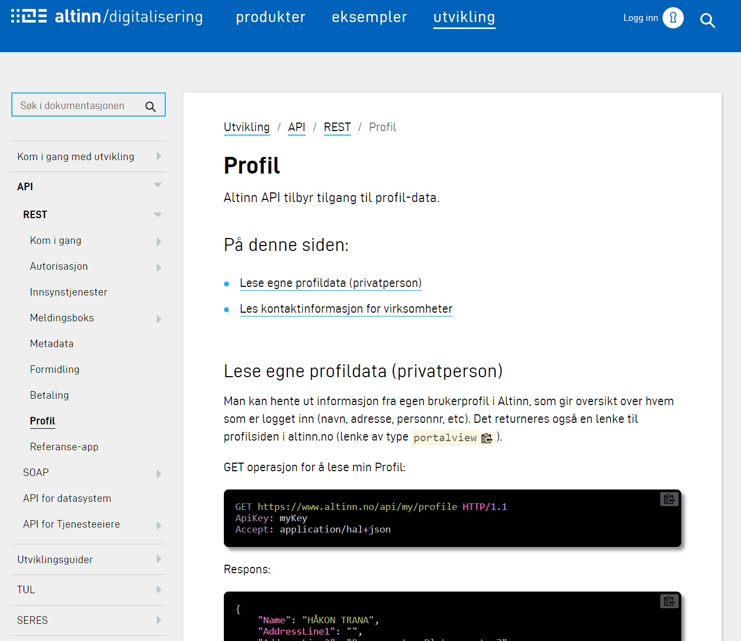This screenshot has width=741, height=641.
Task: Select REST in the sidebar
Action: point(35,214)
